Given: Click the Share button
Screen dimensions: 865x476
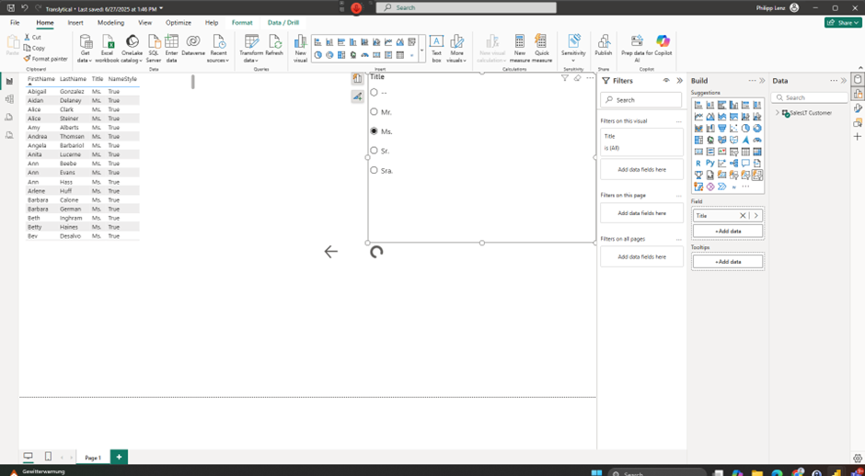Looking at the screenshot, I should coord(842,22).
